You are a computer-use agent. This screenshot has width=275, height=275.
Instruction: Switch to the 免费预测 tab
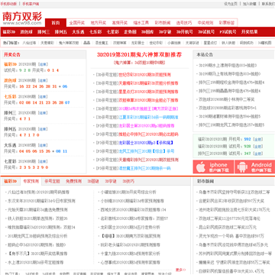73,181
